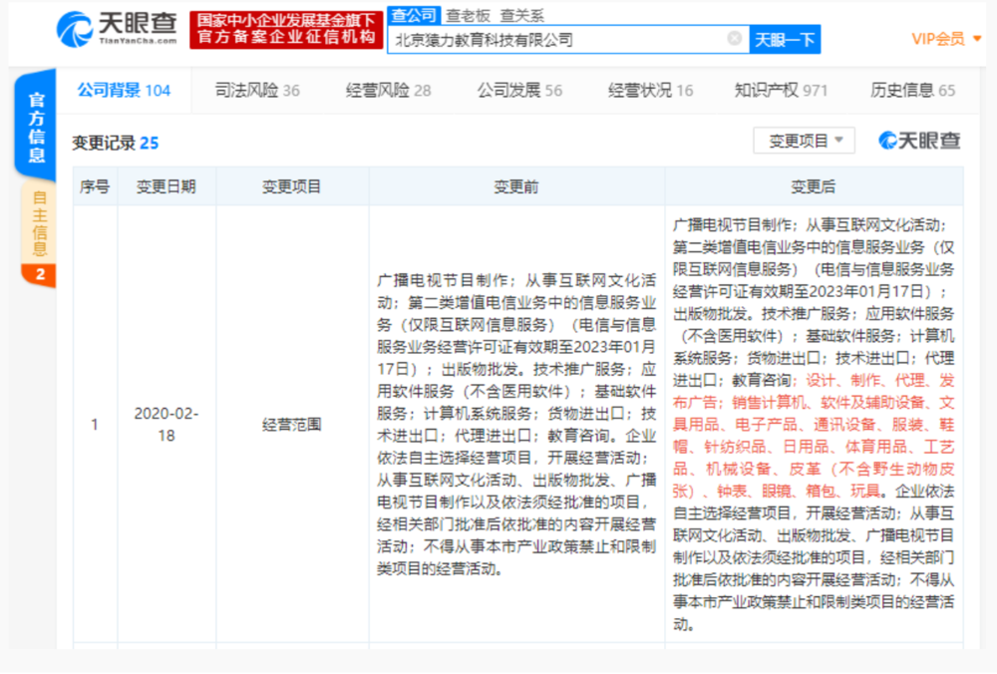
Task: Clear the search box with the X icon
Action: [734, 39]
